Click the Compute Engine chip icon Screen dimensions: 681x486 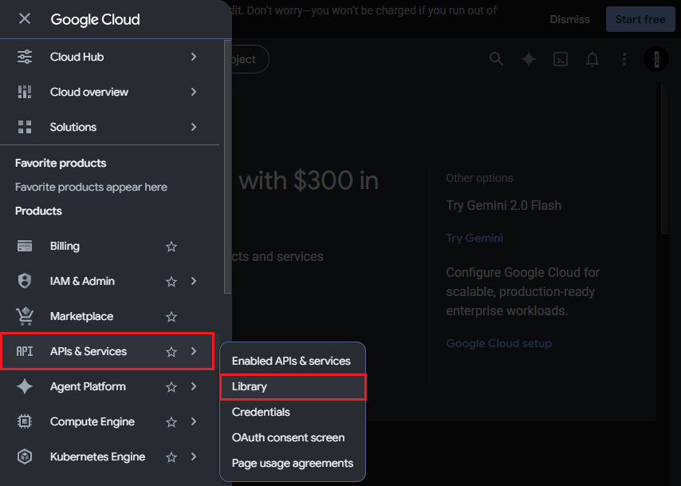tap(25, 421)
